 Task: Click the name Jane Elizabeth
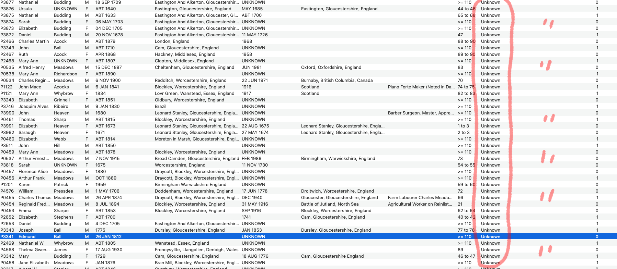point(34,263)
